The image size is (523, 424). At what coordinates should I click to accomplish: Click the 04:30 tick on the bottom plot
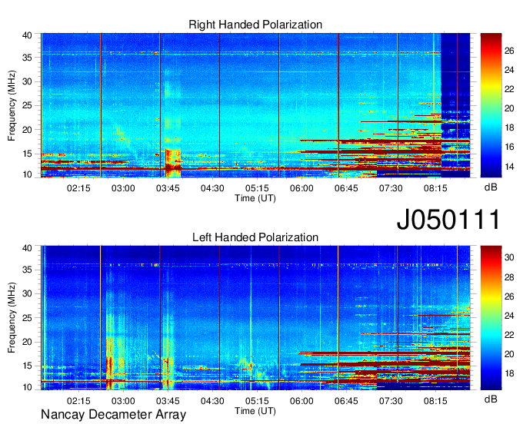click(212, 401)
